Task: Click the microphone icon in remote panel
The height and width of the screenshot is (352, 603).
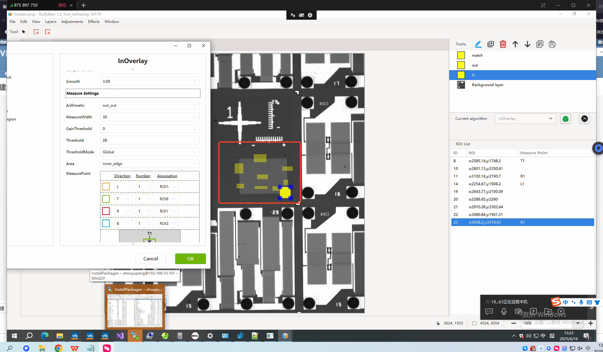Action: click(504, 311)
